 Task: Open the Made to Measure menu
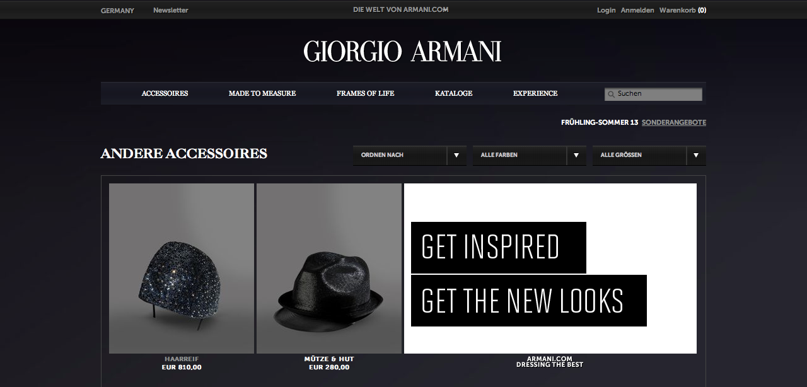tap(262, 93)
